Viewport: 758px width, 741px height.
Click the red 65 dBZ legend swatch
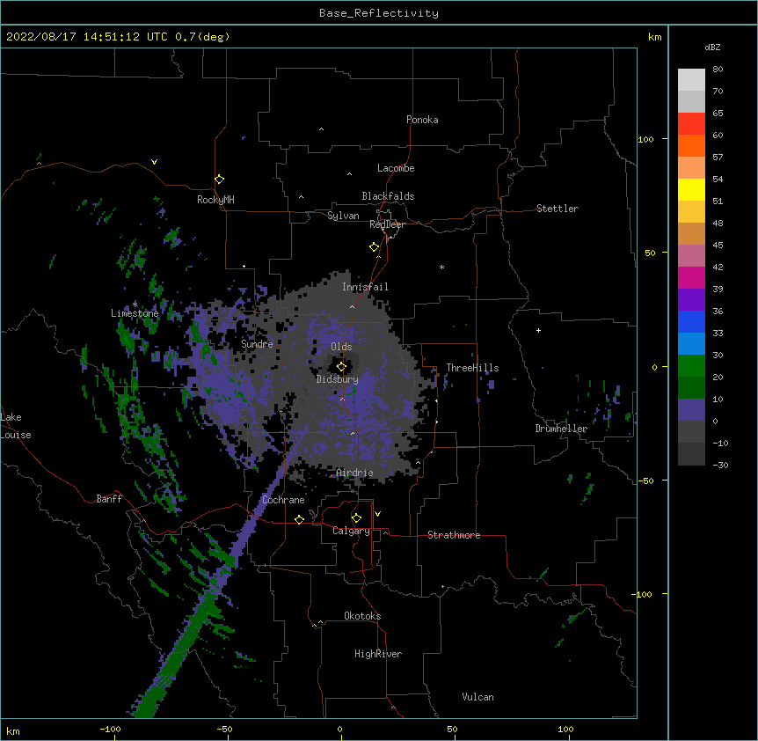691,123
